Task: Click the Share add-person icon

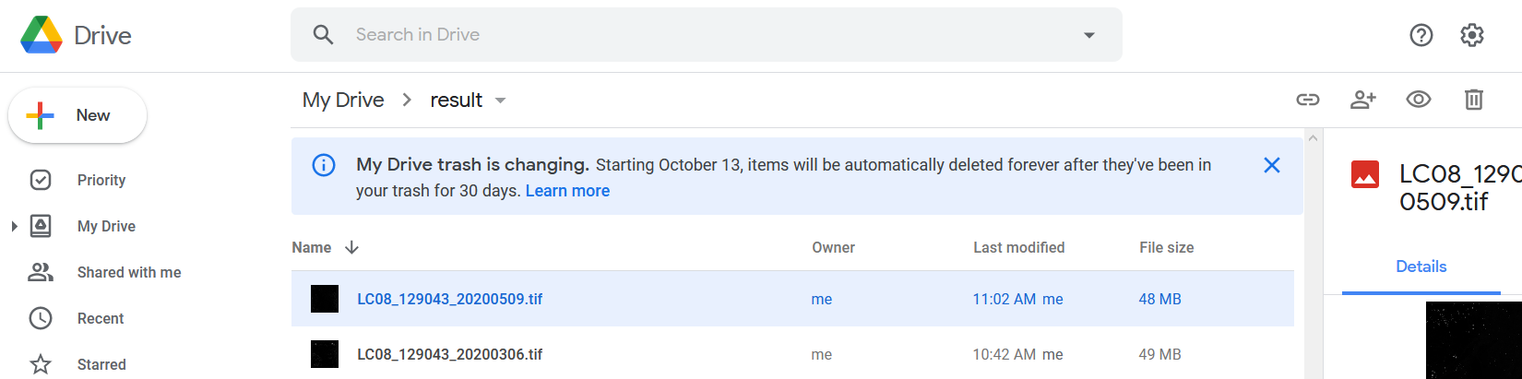Action: tap(1362, 100)
